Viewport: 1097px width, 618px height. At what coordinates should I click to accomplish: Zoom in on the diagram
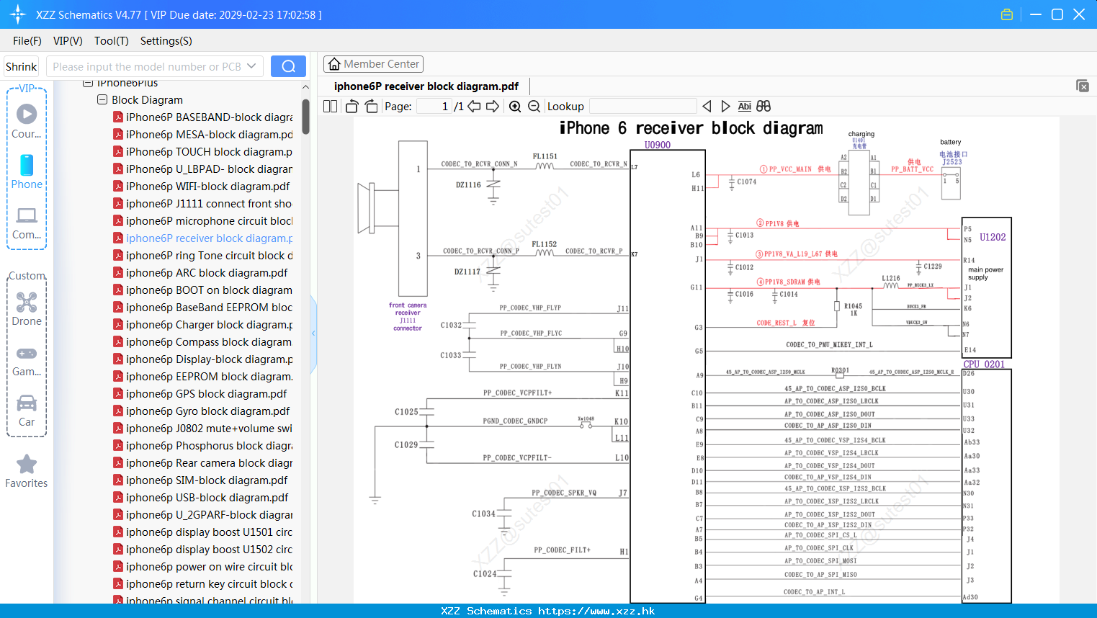515,106
